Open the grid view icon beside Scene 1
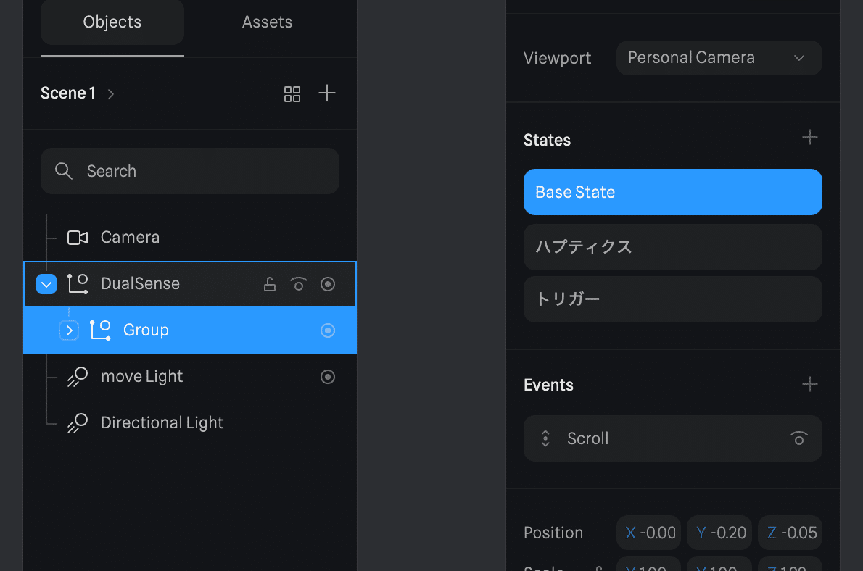 click(x=292, y=94)
